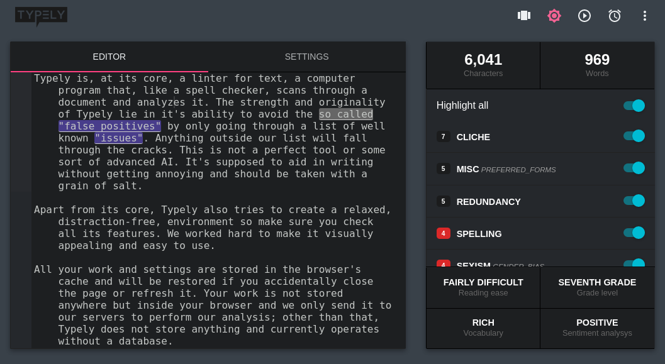Select the pink sun brightness icon
Viewport: 665px width, 364px height.
(x=554, y=15)
